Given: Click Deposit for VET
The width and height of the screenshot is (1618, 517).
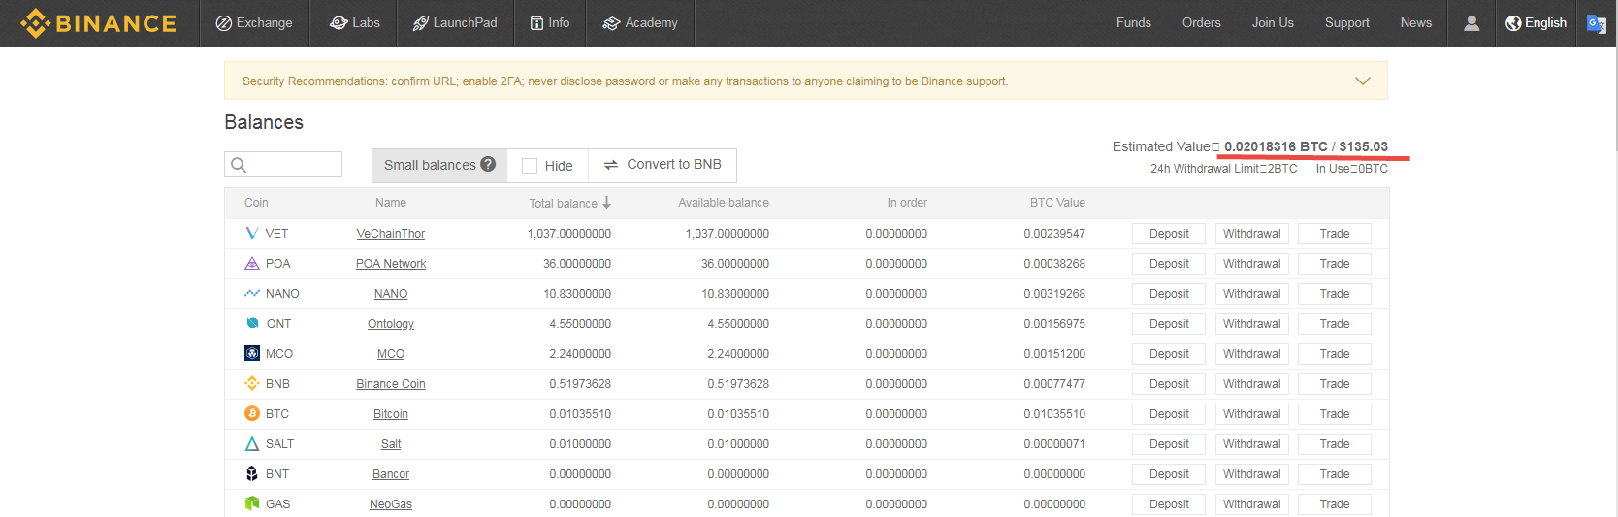Looking at the screenshot, I should pos(1169,234).
